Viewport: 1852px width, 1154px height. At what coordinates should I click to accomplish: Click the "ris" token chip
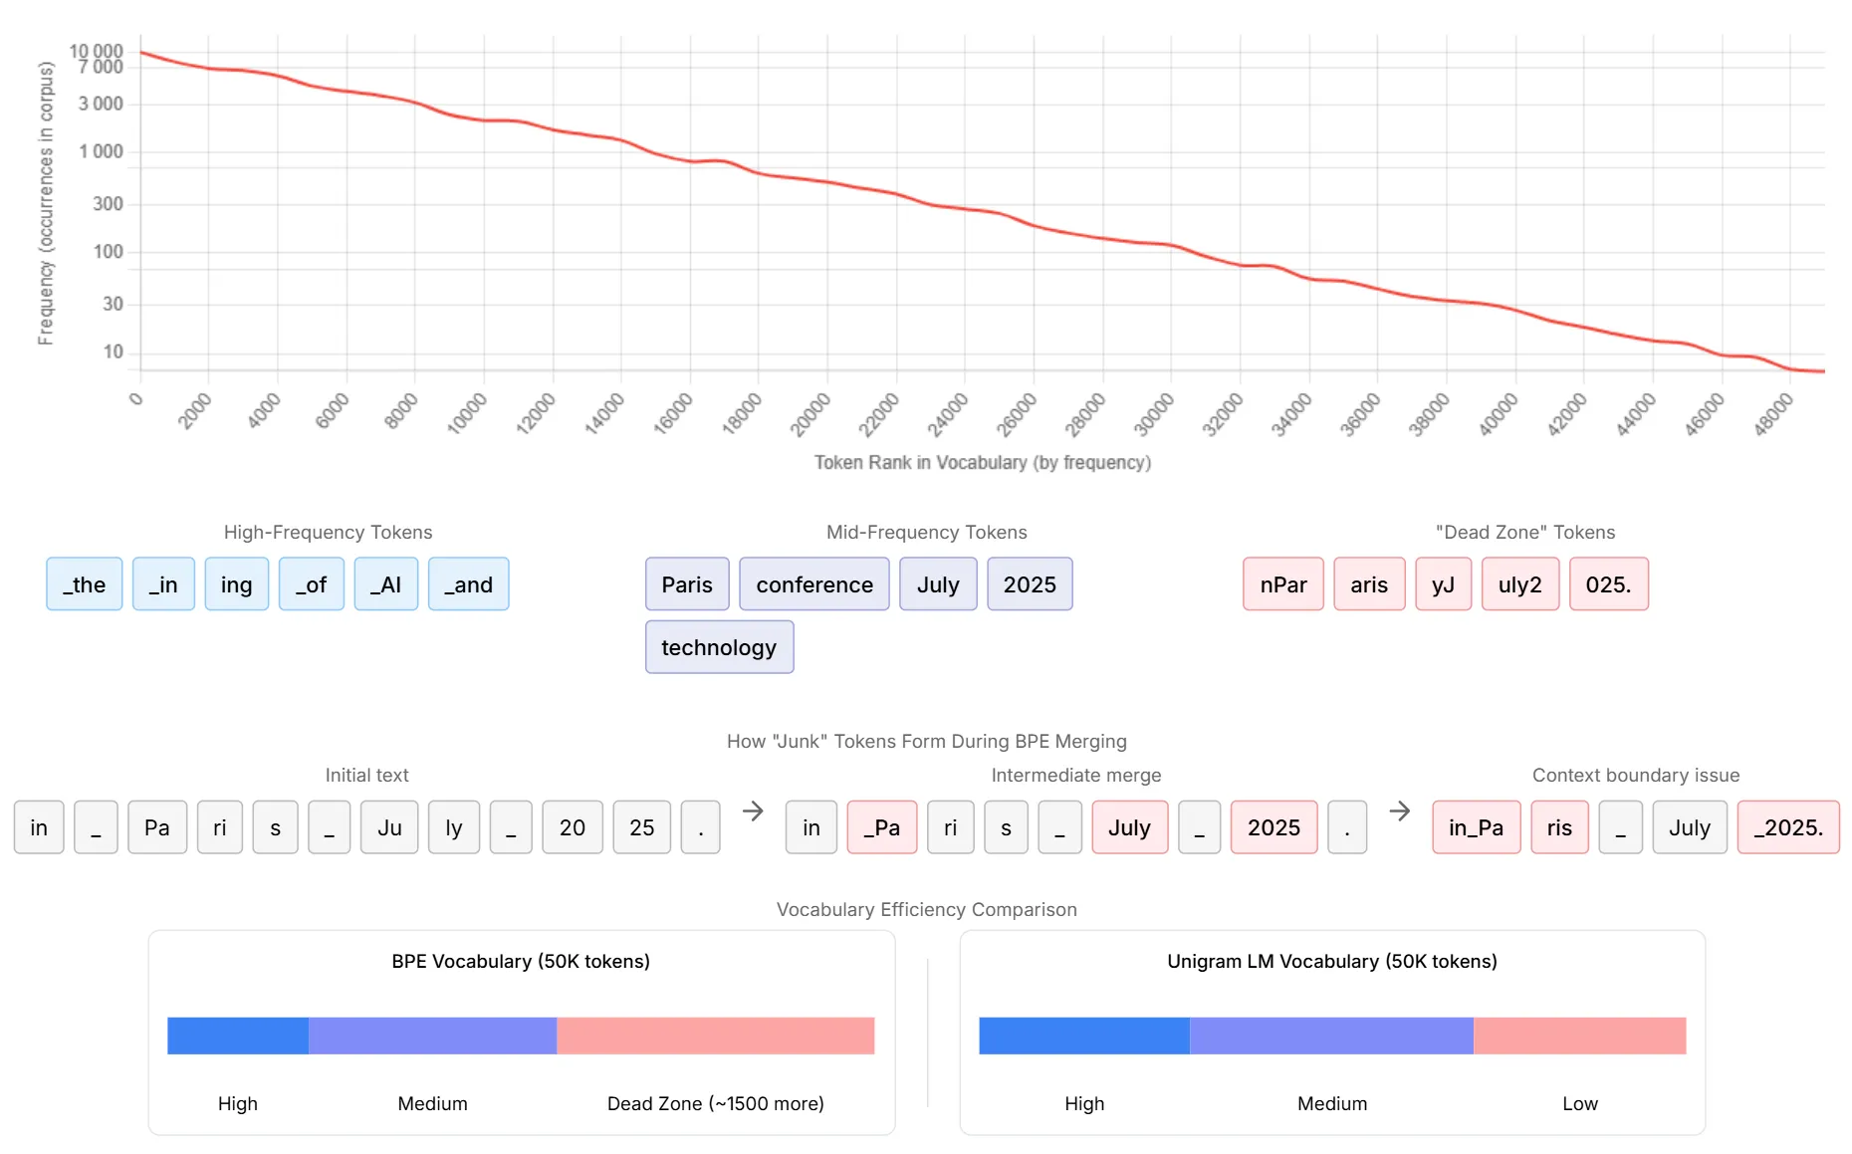click(x=1559, y=827)
